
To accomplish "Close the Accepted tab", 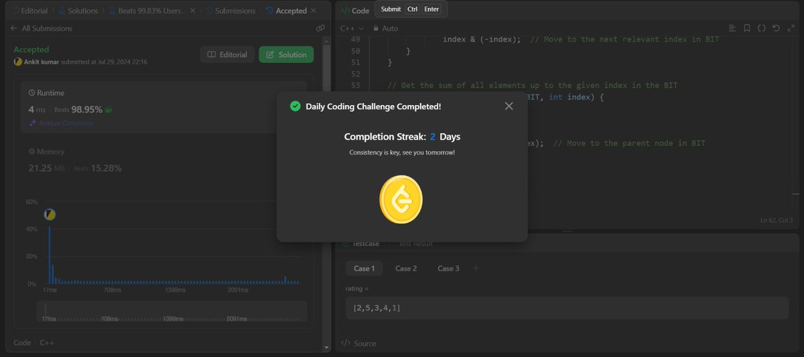I will point(314,11).
